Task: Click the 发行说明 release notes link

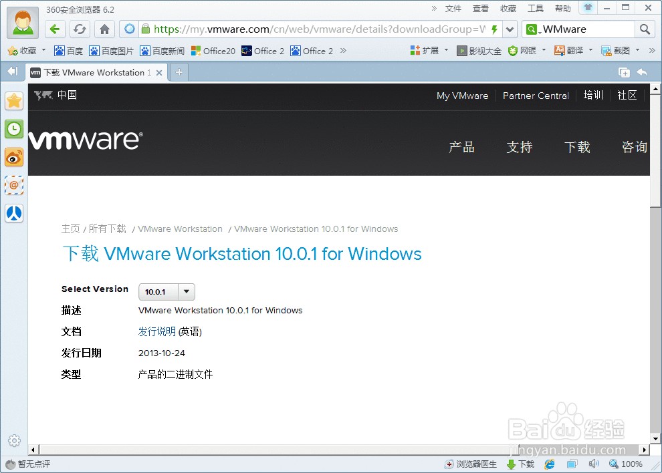Action: [x=156, y=331]
